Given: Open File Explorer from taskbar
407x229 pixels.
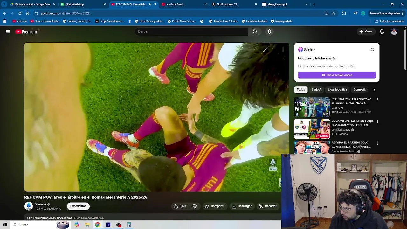Looking at the screenshot, I should click(x=87, y=225).
